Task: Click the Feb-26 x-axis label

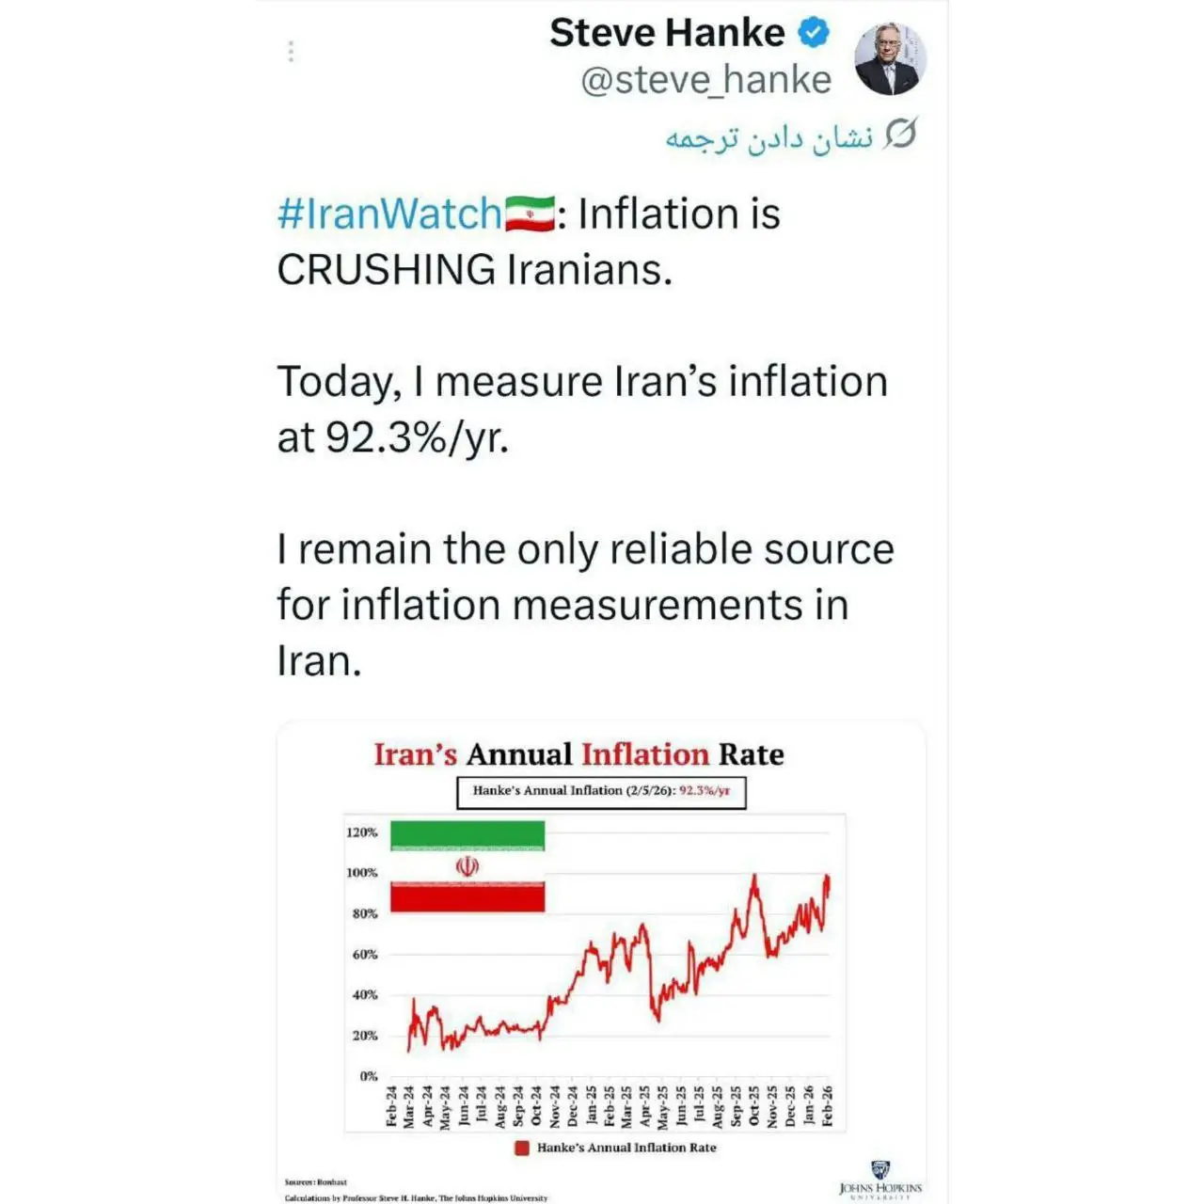Action: tap(828, 1106)
